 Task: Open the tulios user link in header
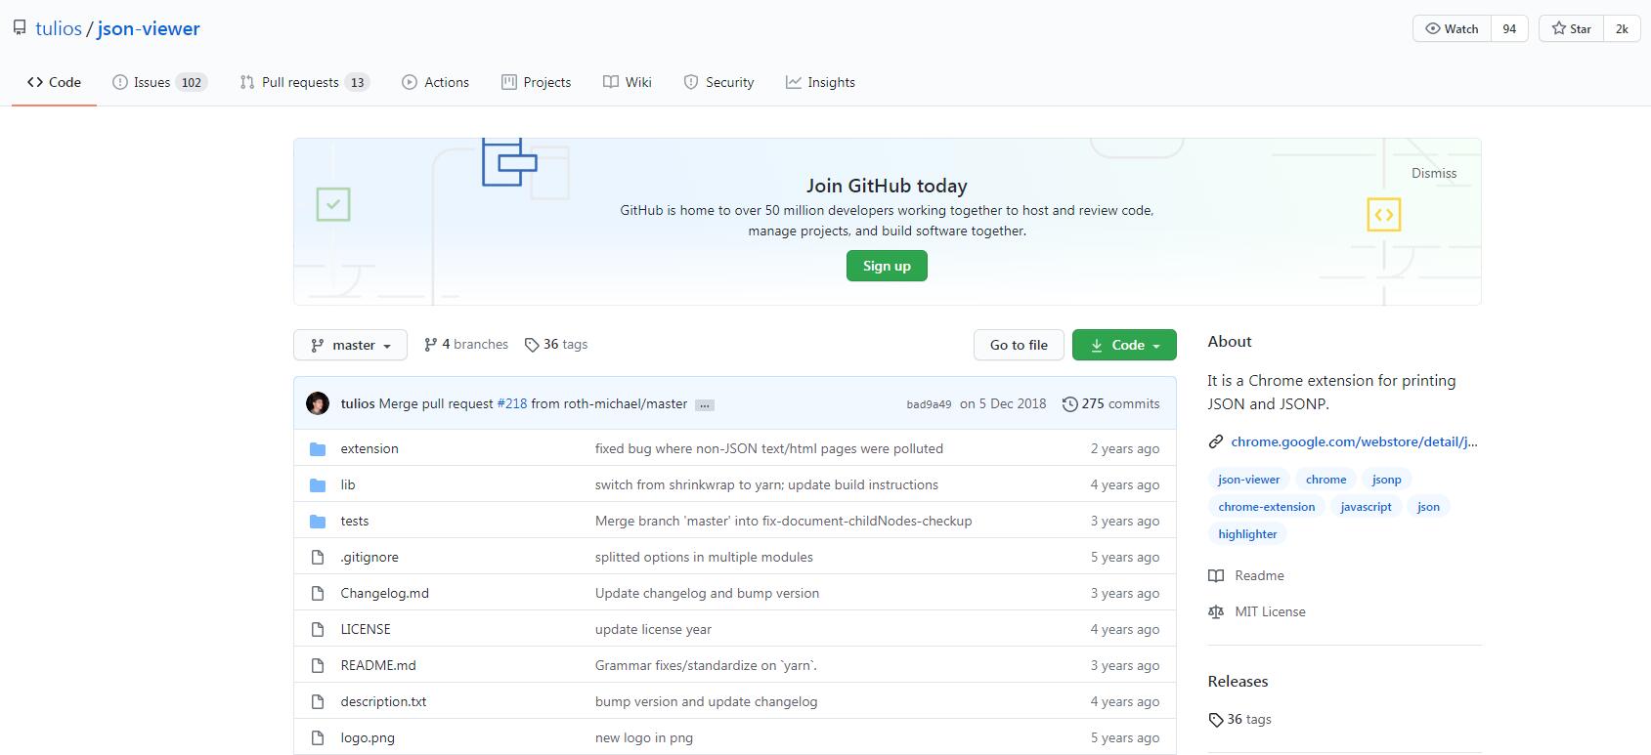59,28
